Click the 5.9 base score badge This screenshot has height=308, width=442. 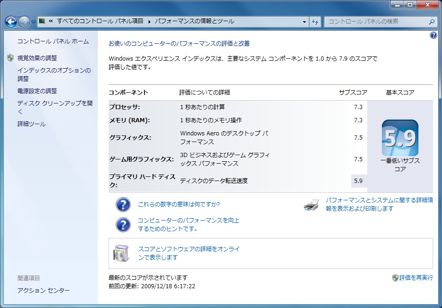point(400,138)
